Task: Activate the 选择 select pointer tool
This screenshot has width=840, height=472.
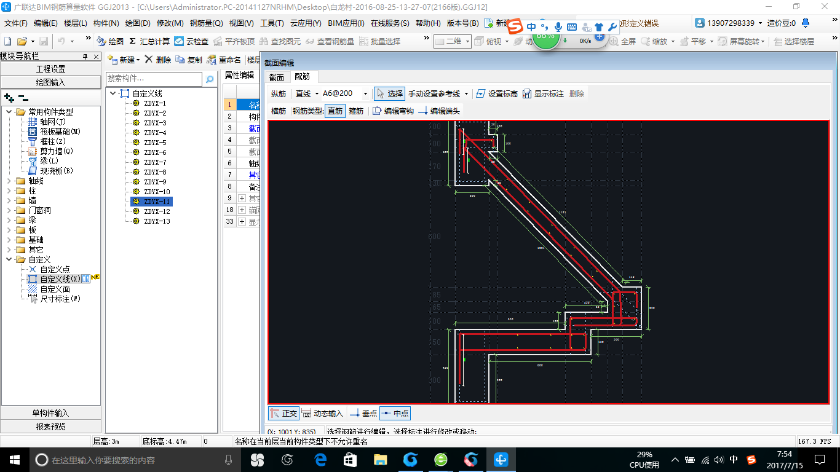Action: pos(389,93)
